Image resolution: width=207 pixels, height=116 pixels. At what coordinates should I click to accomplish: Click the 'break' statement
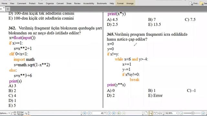click(135, 80)
